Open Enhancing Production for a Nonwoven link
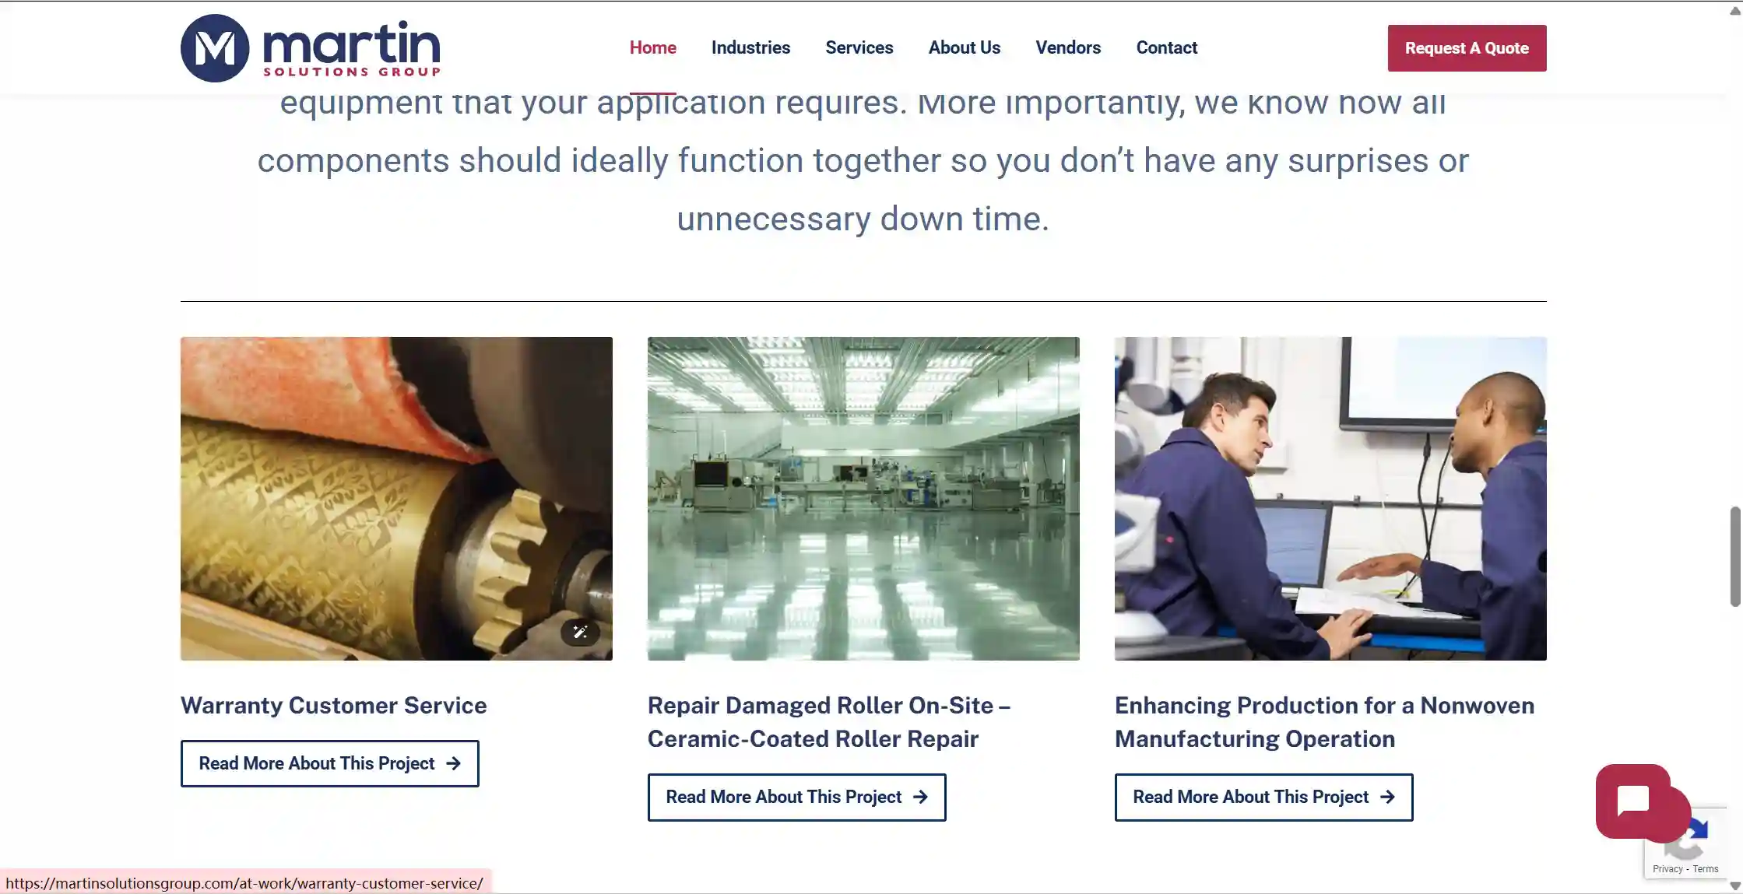The height and width of the screenshot is (894, 1743). pyautogui.click(x=1324, y=722)
